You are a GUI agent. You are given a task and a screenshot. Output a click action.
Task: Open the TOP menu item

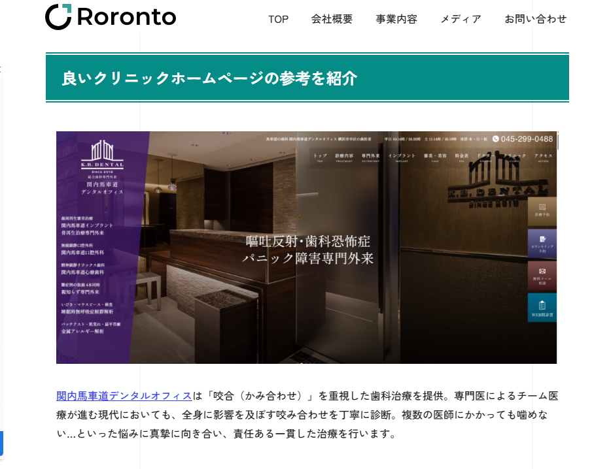point(278,20)
